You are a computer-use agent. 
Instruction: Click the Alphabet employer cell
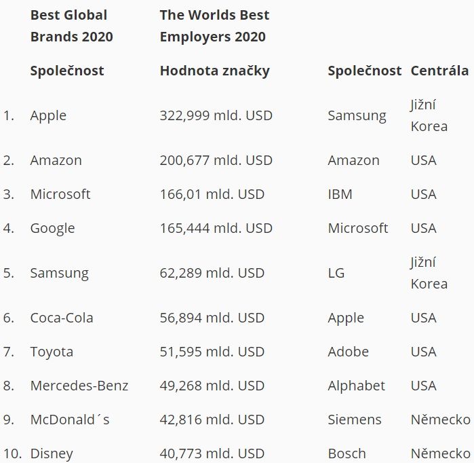tap(357, 386)
